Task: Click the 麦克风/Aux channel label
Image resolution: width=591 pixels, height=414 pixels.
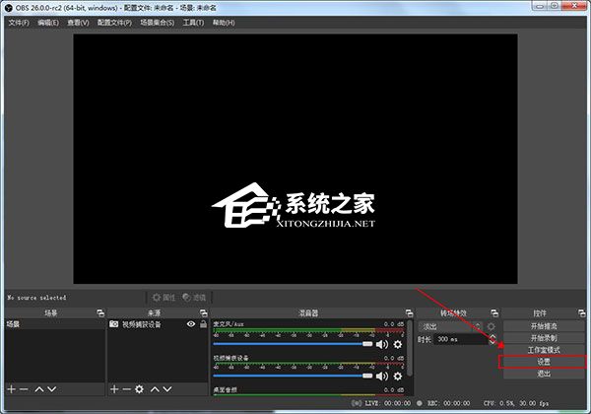Action: coord(229,324)
